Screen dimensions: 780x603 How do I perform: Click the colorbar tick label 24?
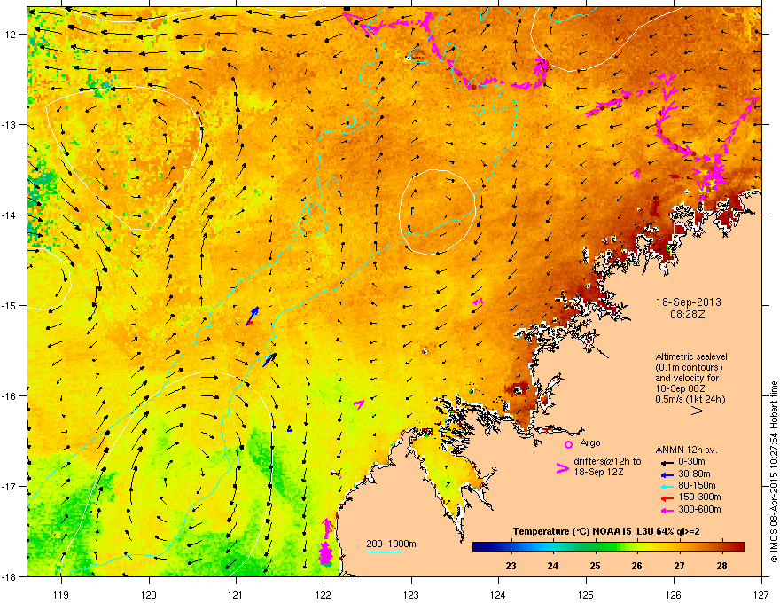553,566
